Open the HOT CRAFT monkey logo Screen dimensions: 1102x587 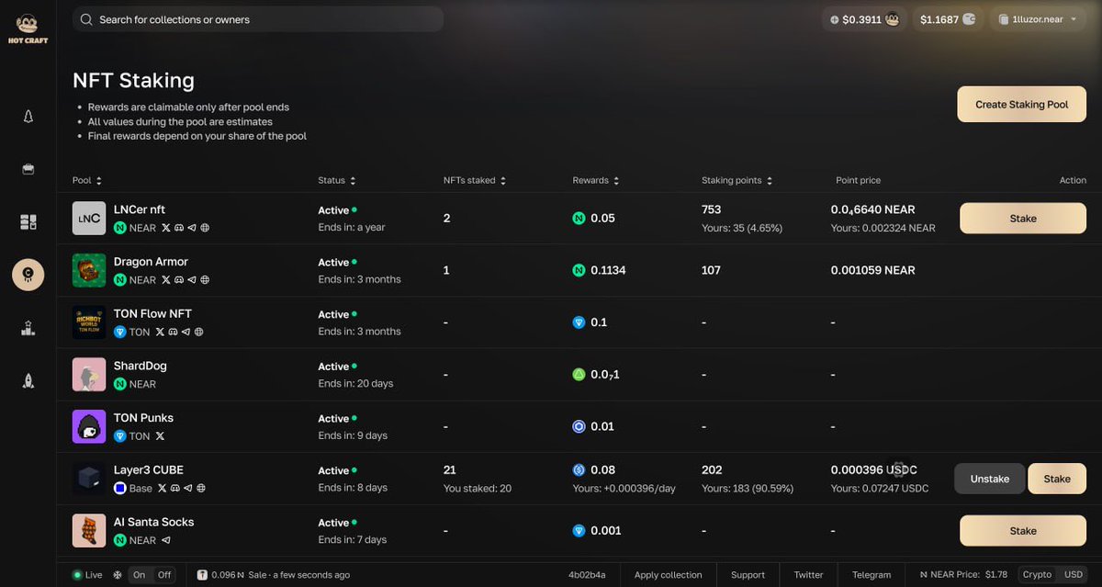coord(28,28)
